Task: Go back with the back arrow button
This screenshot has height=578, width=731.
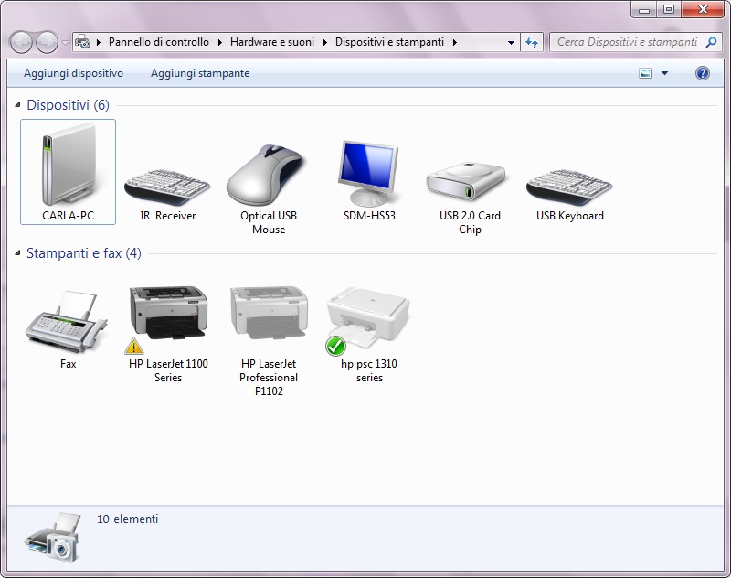Action: [x=21, y=42]
